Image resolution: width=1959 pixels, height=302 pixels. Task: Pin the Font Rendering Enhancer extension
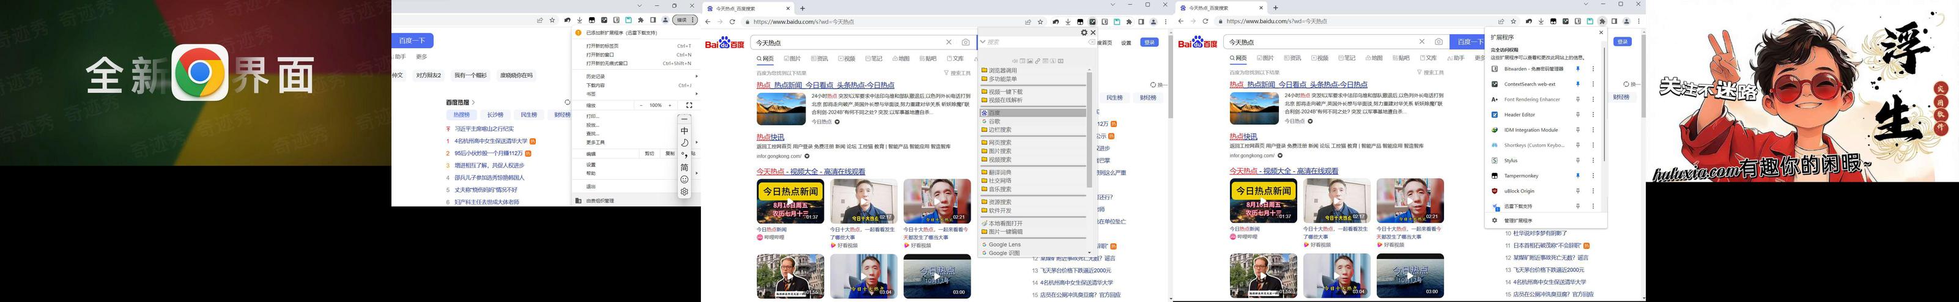[x=1578, y=100]
